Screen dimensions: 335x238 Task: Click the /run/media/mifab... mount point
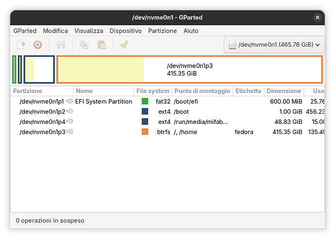pyautogui.click(x=201, y=122)
